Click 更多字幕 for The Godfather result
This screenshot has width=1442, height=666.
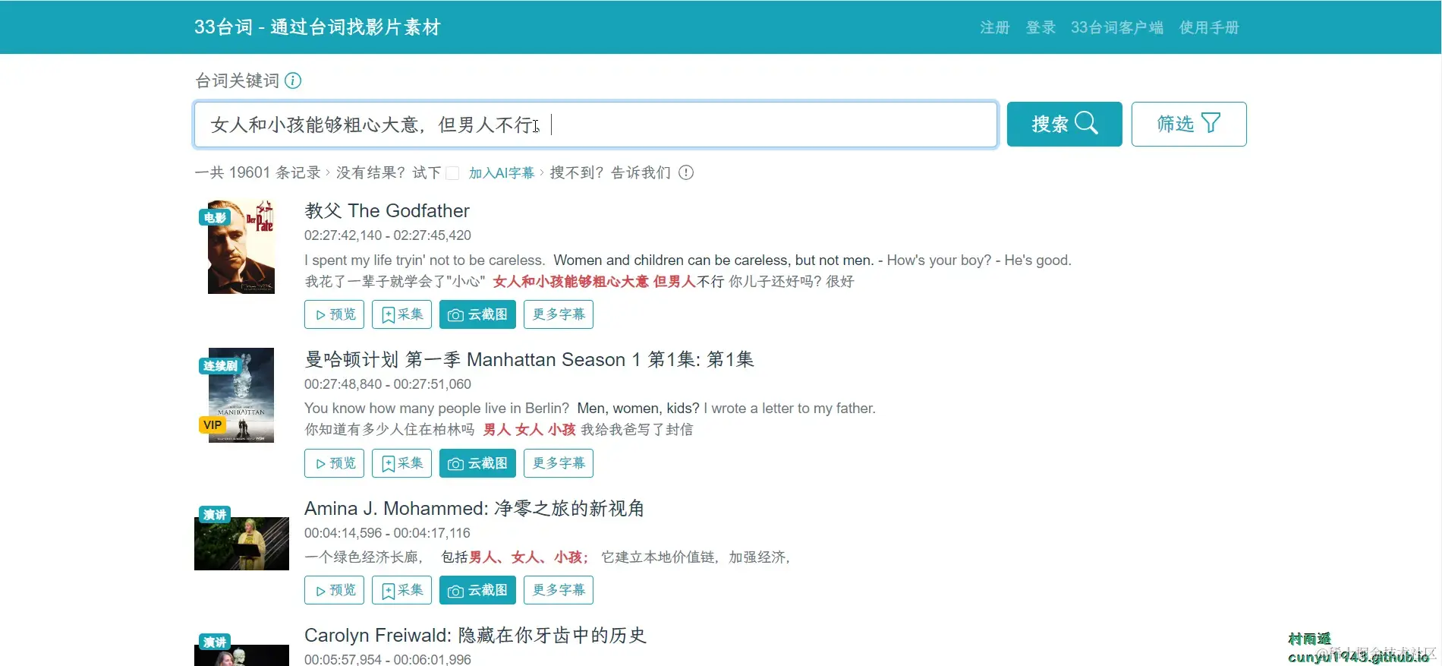point(559,314)
